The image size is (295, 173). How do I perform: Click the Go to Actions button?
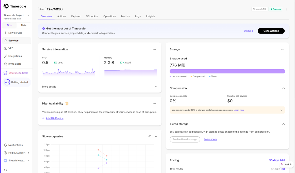tap(271, 31)
